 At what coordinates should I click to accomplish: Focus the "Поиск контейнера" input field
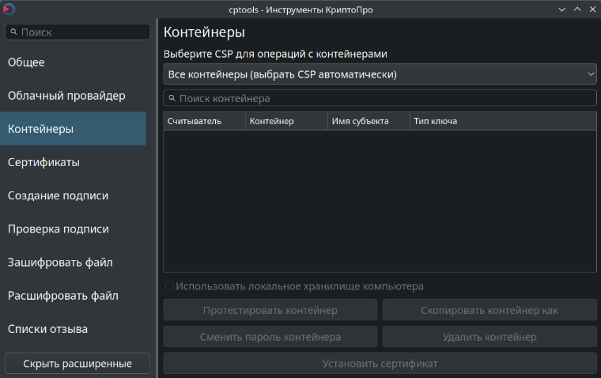coord(380,98)
